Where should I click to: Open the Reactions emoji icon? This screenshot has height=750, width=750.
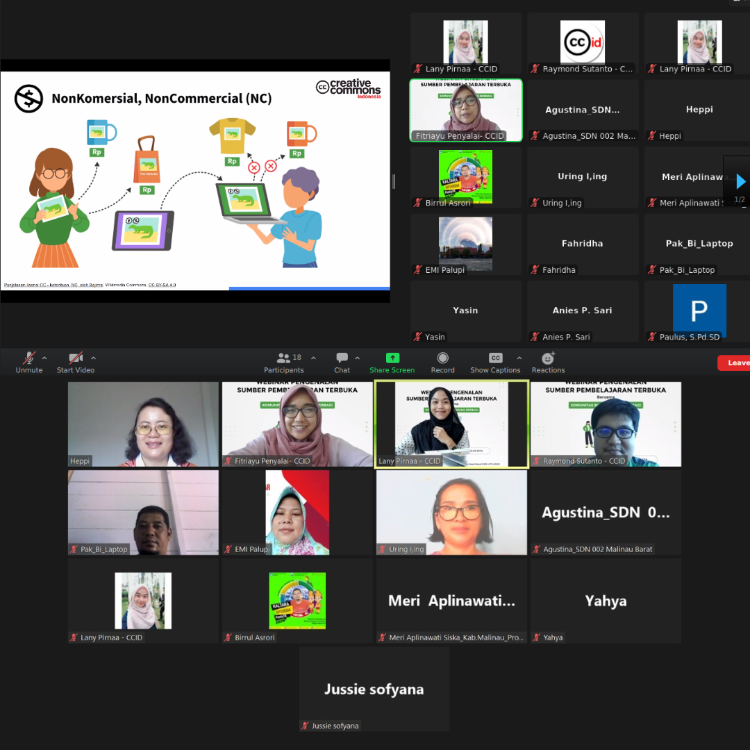(548, 358)
